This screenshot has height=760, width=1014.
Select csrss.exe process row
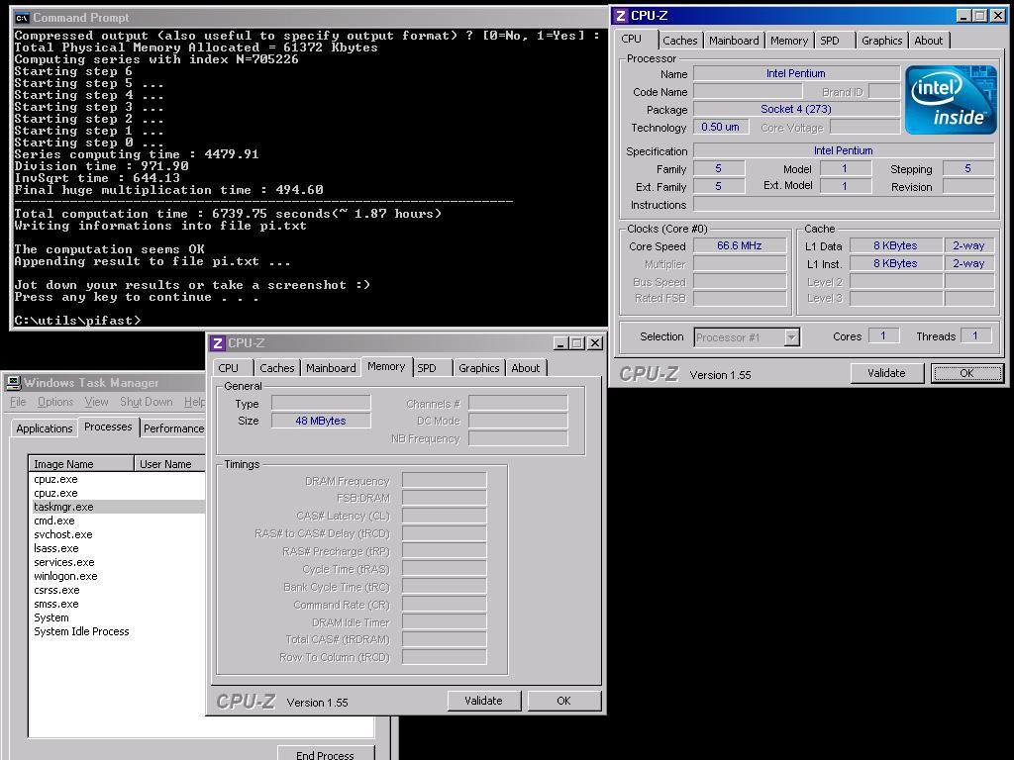click(x=117, y=591)
